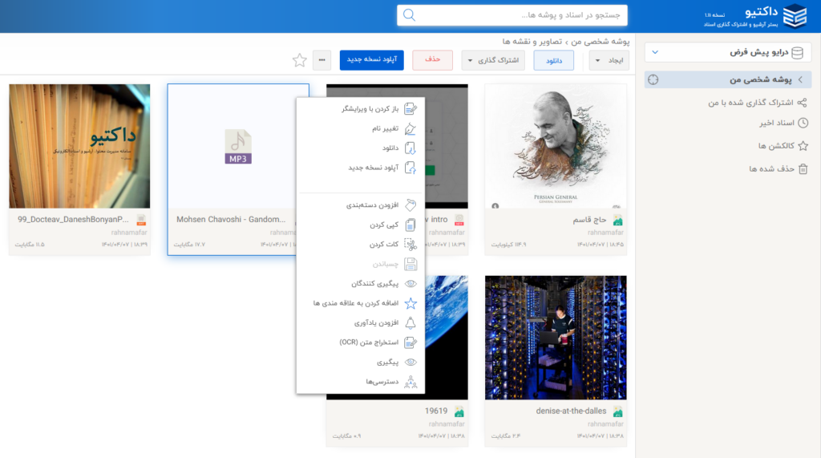The height and width of the screenshot is (458, 821).
Task: Click پوشه شخصی من in breadcrumb
Action: [598, 42]
